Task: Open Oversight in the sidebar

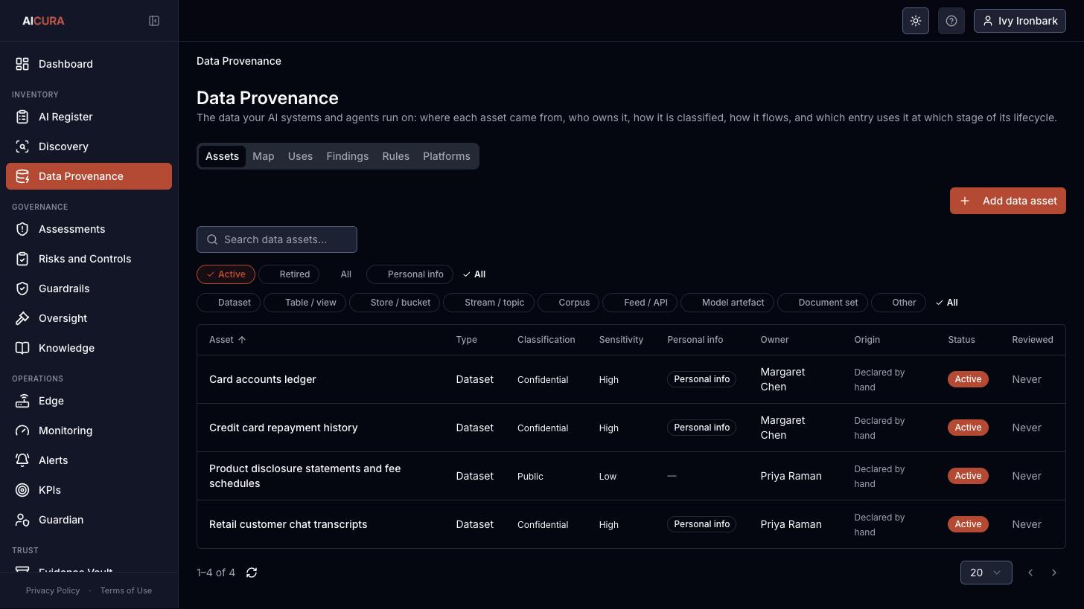Action: (x=89, y=318)
